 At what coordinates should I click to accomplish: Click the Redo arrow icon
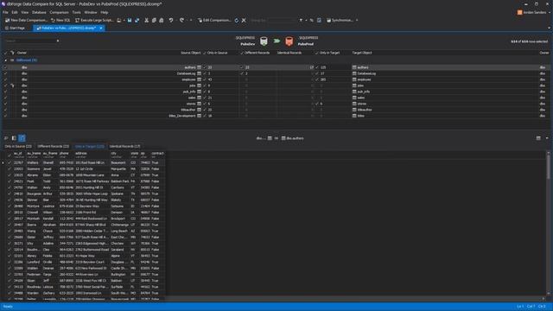coord(181,21)
